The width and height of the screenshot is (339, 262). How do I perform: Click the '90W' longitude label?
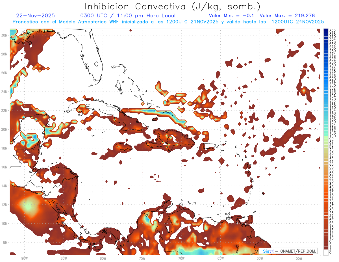[x=24, y=258]
